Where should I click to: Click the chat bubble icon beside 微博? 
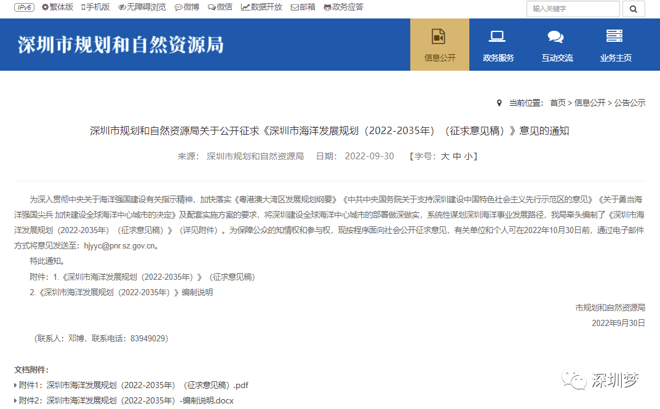pyautogui.click(x=178, y=7)
